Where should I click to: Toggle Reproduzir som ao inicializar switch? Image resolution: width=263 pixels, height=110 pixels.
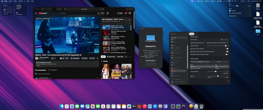[227, 49]
